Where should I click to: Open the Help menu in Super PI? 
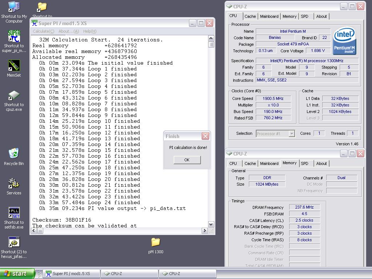coord(90,31)
